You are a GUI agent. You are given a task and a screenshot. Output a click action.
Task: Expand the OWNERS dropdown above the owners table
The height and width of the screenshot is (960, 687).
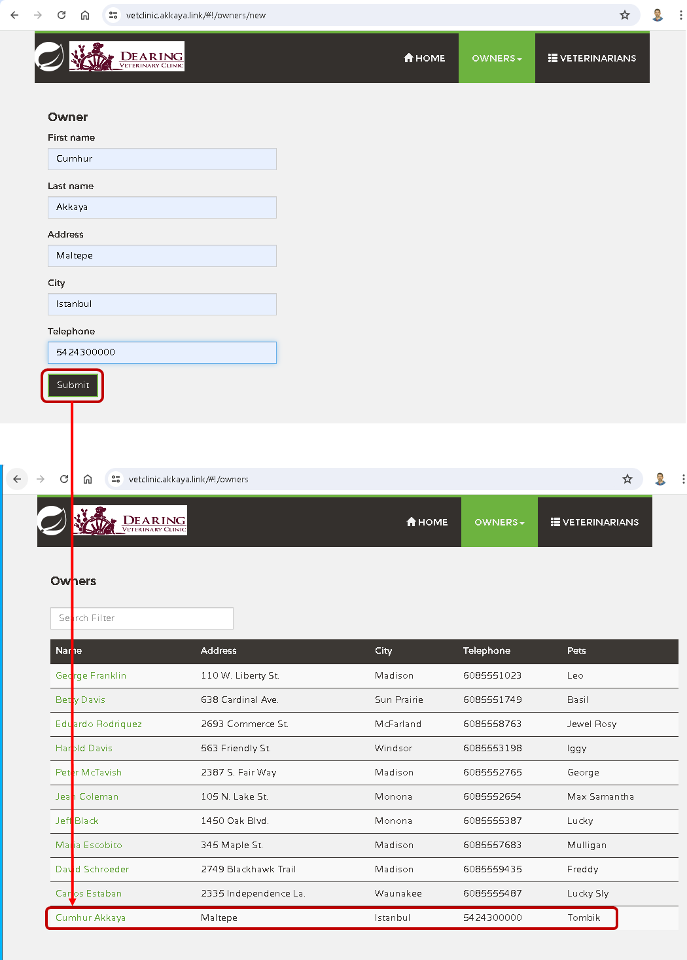[499, 522]
